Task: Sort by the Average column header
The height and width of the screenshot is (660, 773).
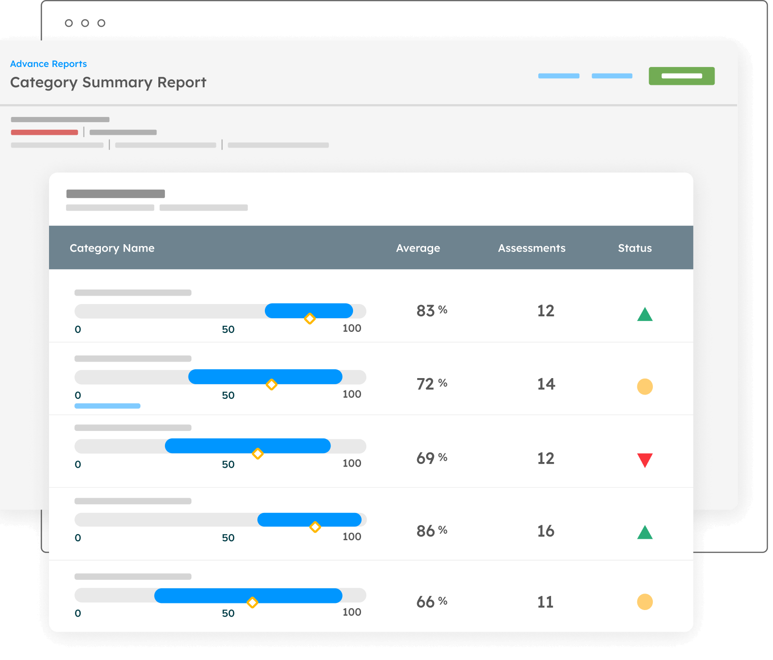Action: point(418,248)
